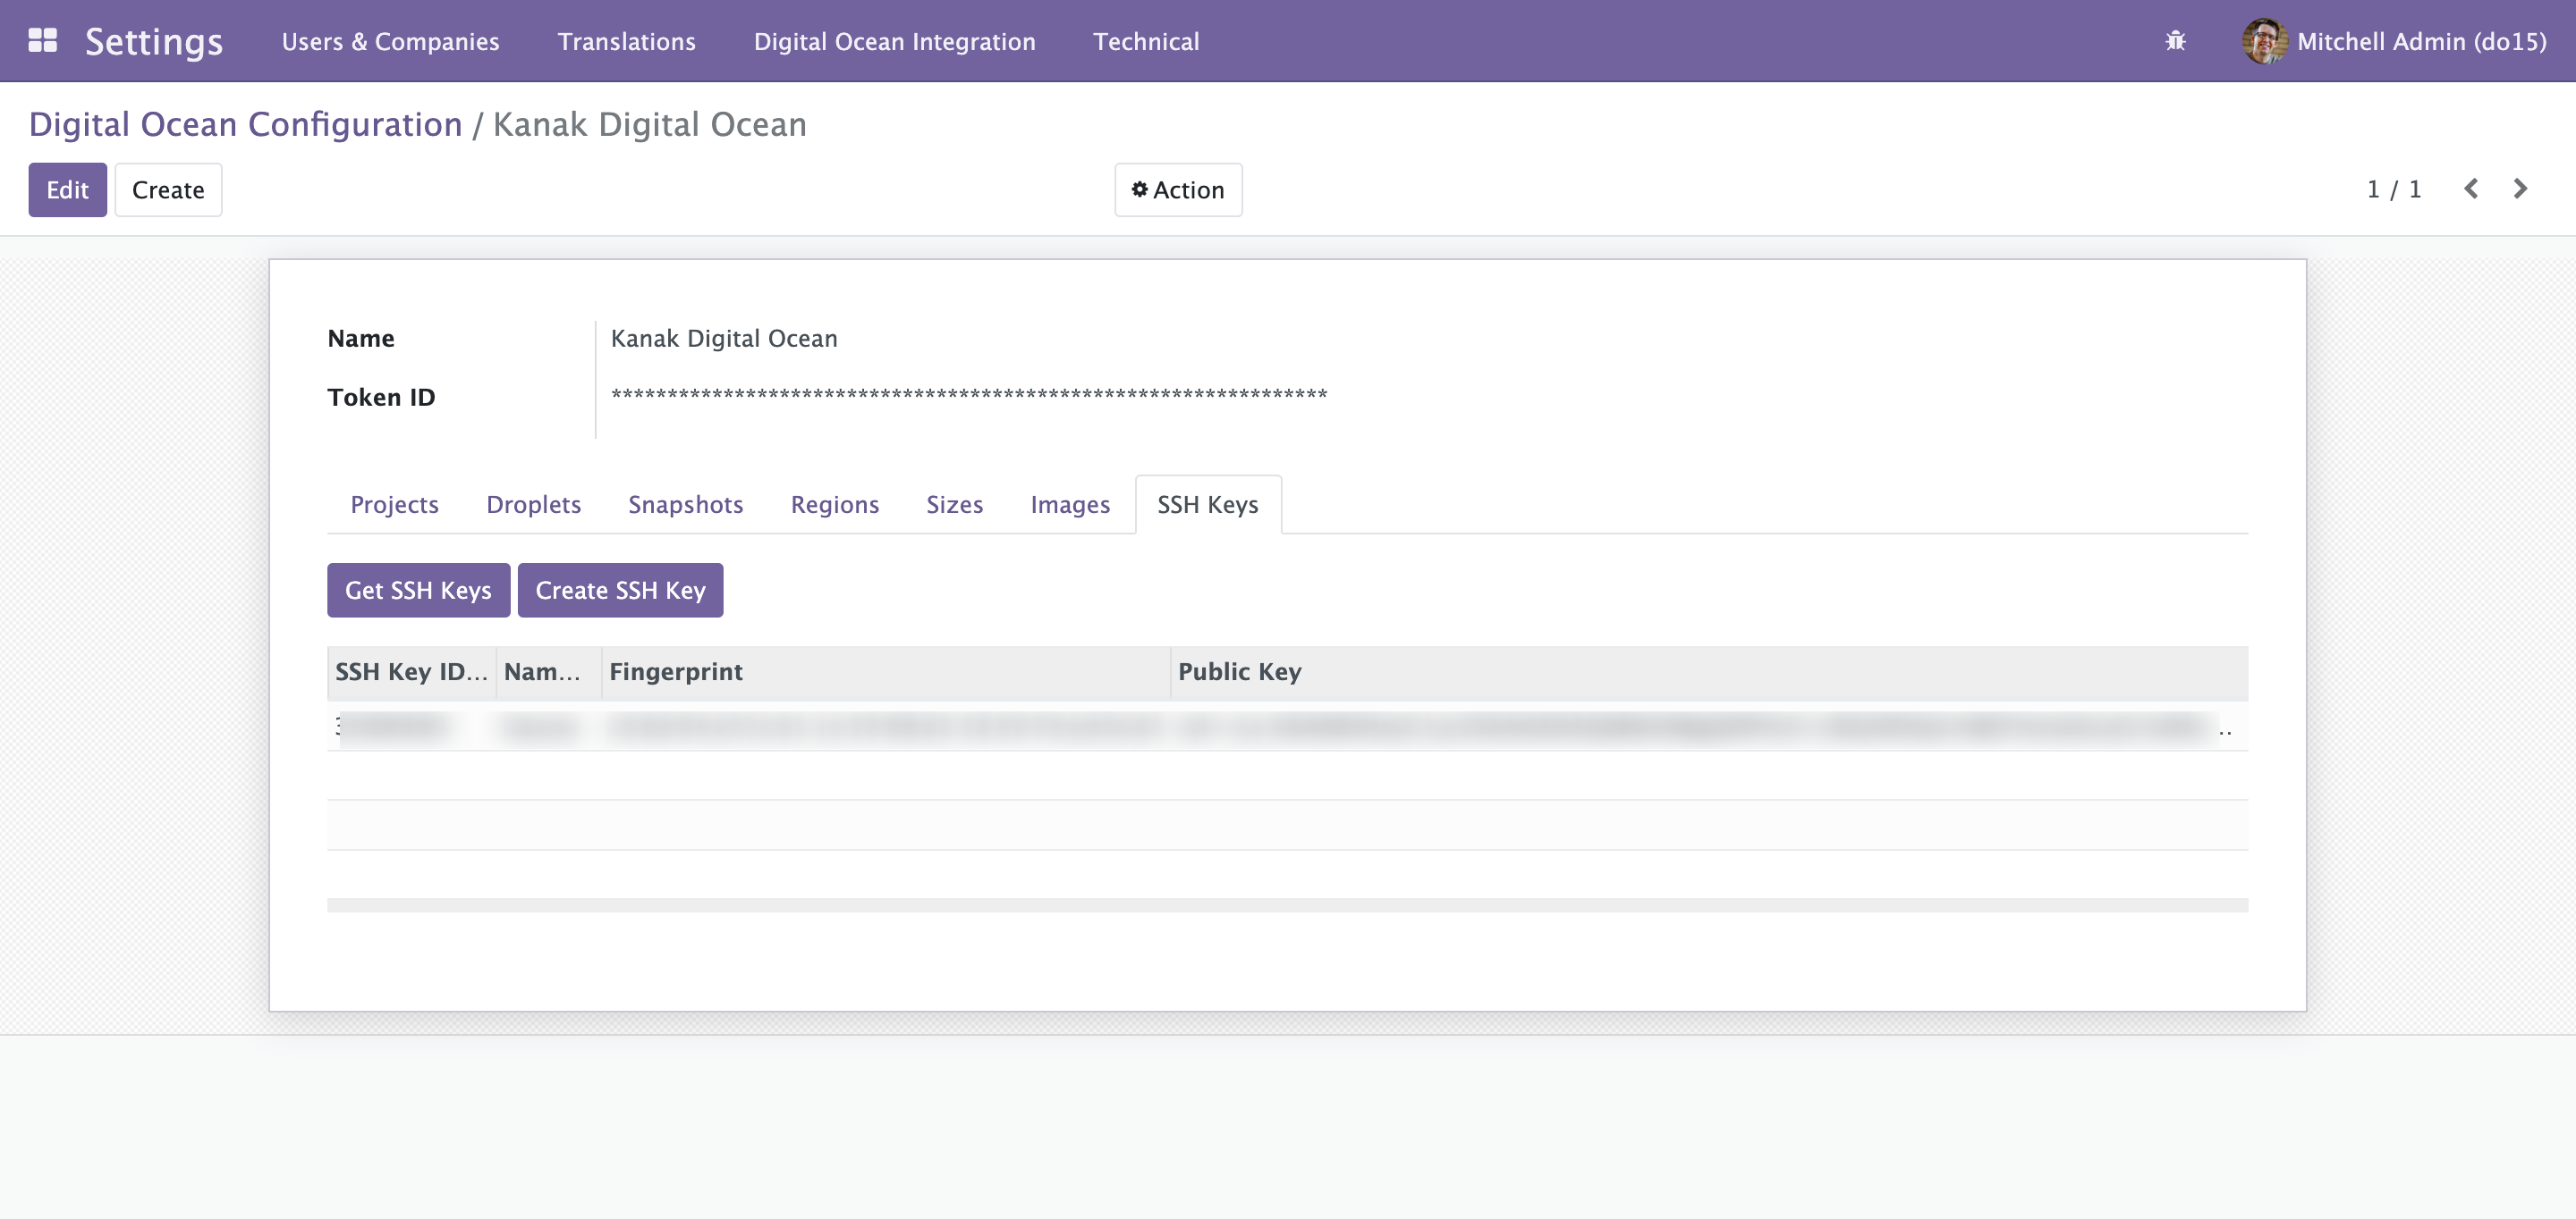Screen dimensions: 2576x1219
Task: Switch to Projects tab
Action: (394, 505)
